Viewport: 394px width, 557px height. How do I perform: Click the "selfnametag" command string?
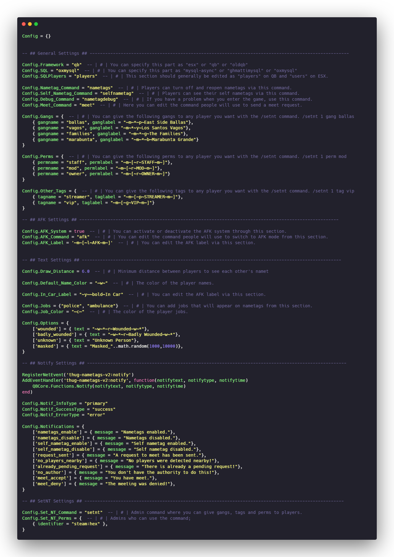(x=117, y=93)
